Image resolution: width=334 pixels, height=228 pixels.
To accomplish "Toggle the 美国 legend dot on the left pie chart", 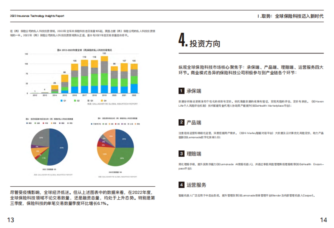I will (x=27, y=123).
